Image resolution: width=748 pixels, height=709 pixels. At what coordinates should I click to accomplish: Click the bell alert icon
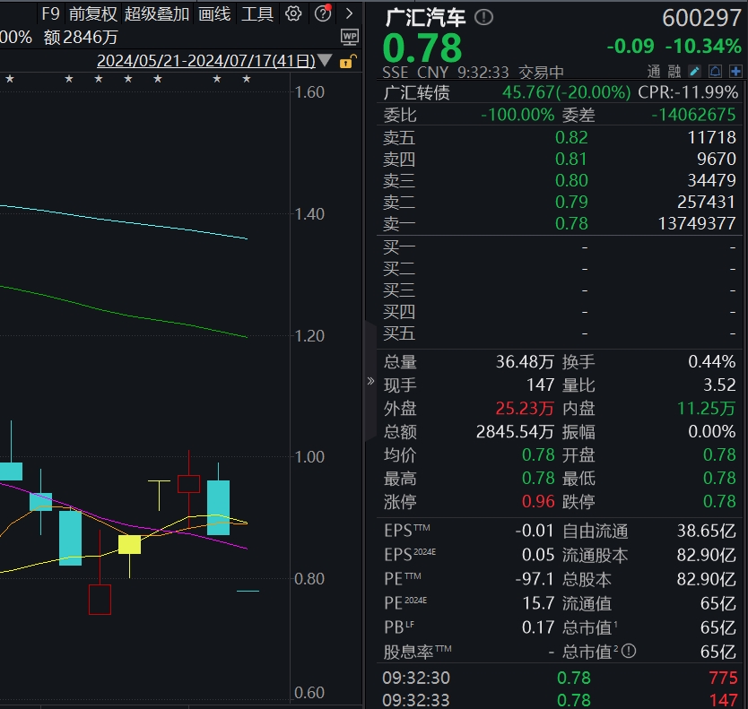(x=716, y=72)
